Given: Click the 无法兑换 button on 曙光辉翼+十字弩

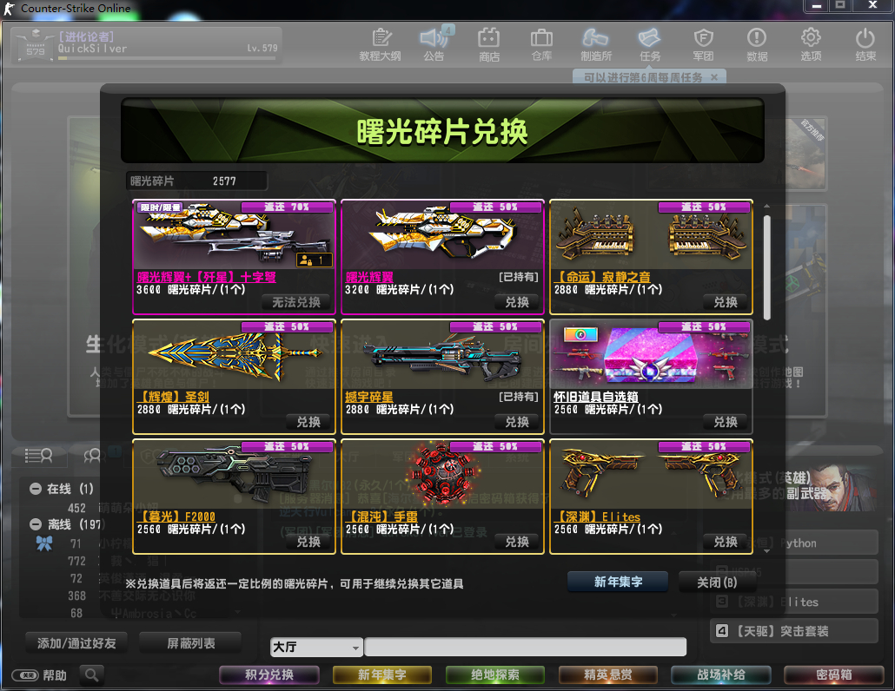Looking at the screenshot, I should (x=297, y=302).
